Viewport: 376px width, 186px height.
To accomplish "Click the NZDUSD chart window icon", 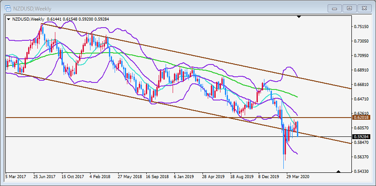I will coord(8,9).
